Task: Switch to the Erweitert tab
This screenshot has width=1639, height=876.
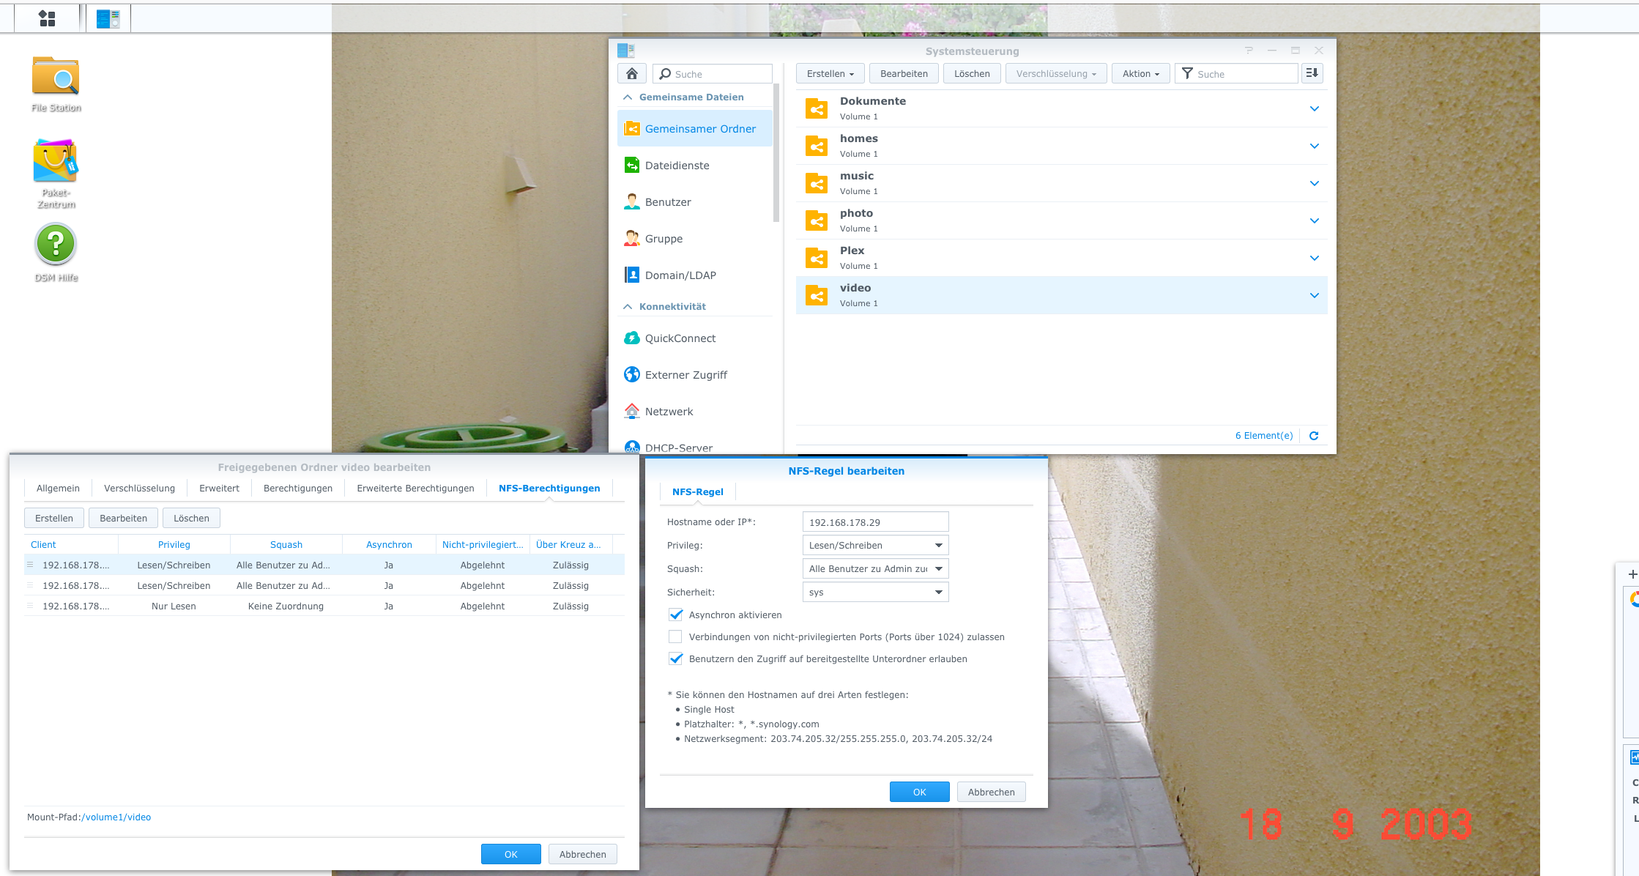Action: click(x=219, y=489)
